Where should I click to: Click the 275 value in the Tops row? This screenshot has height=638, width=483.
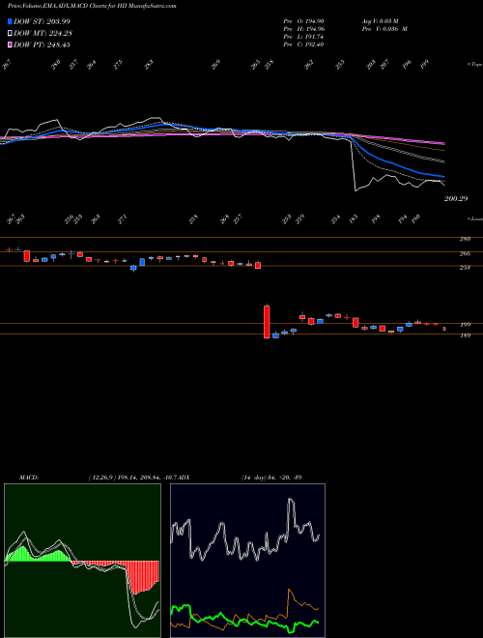coord(118,65)
